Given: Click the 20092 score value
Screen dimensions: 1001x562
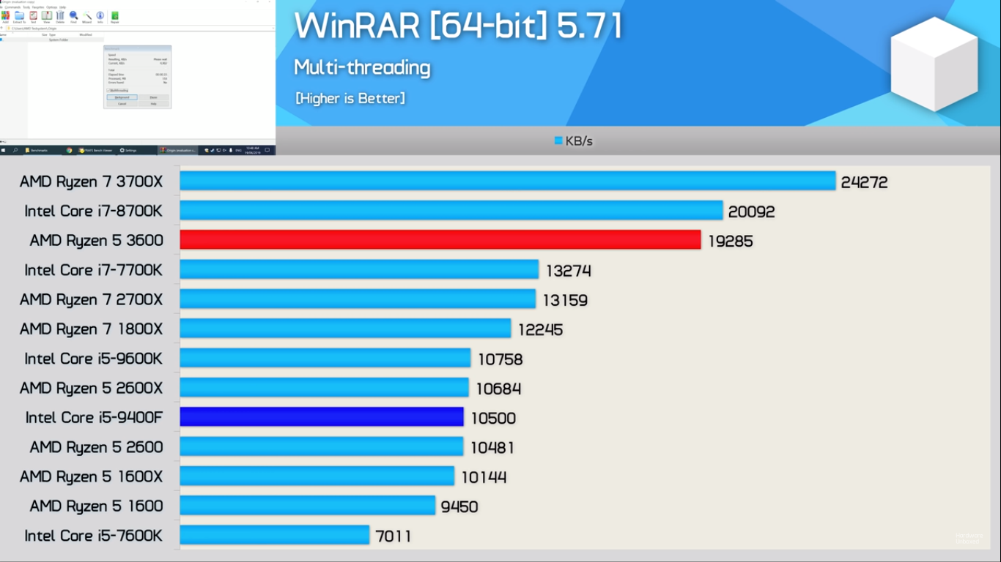Looking at the screenshot, I should [752, 211].
